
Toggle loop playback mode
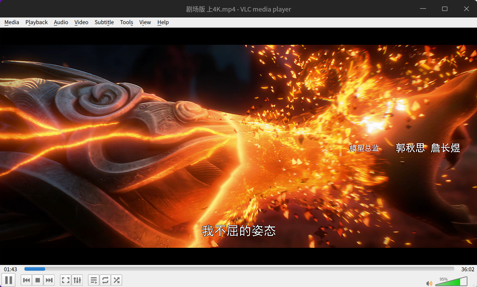tap(105, 280)
